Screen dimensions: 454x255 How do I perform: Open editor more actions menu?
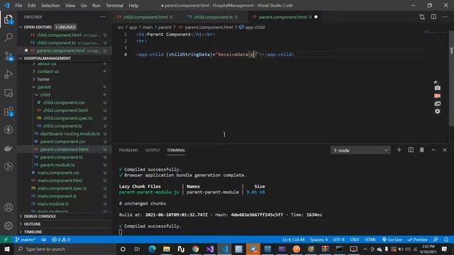445,17
